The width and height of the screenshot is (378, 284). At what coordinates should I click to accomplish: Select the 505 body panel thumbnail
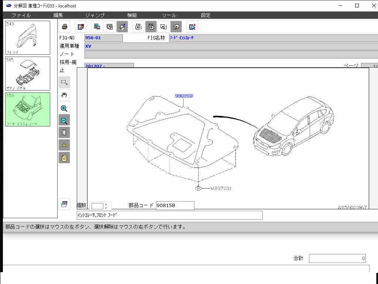28,73
